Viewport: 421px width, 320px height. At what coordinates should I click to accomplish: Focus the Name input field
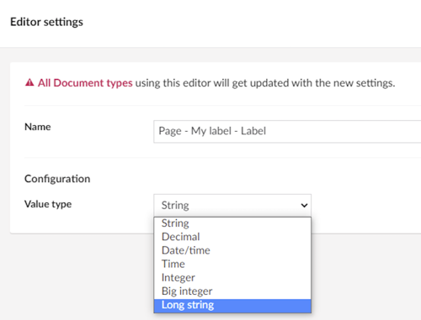[x=287, y=131]
